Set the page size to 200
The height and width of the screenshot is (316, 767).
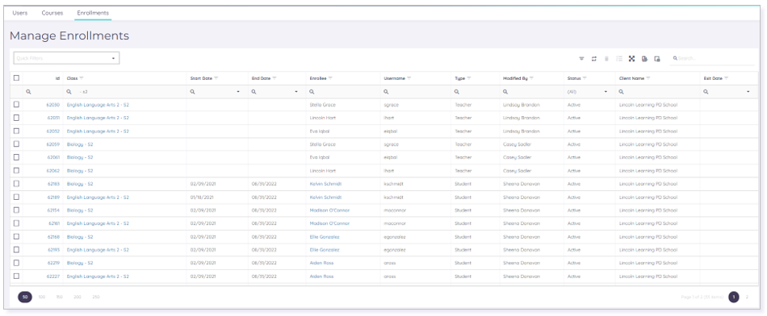click(x=78, y=297)
